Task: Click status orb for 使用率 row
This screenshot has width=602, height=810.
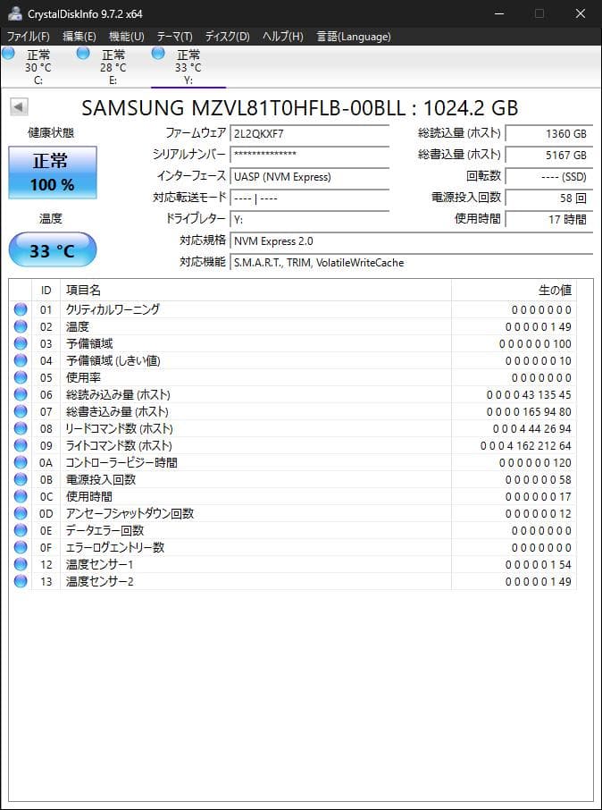Action: 21,377
